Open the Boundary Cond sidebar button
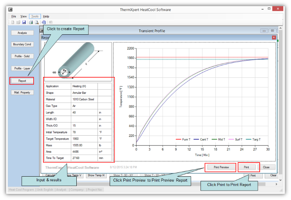Viewport: 291px width, 200px height. click(22, 44)
